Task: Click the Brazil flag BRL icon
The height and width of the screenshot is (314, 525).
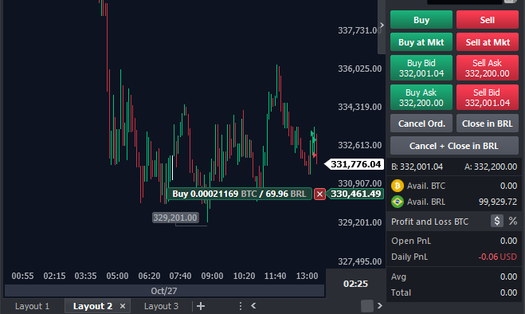Action: point(398,202)
